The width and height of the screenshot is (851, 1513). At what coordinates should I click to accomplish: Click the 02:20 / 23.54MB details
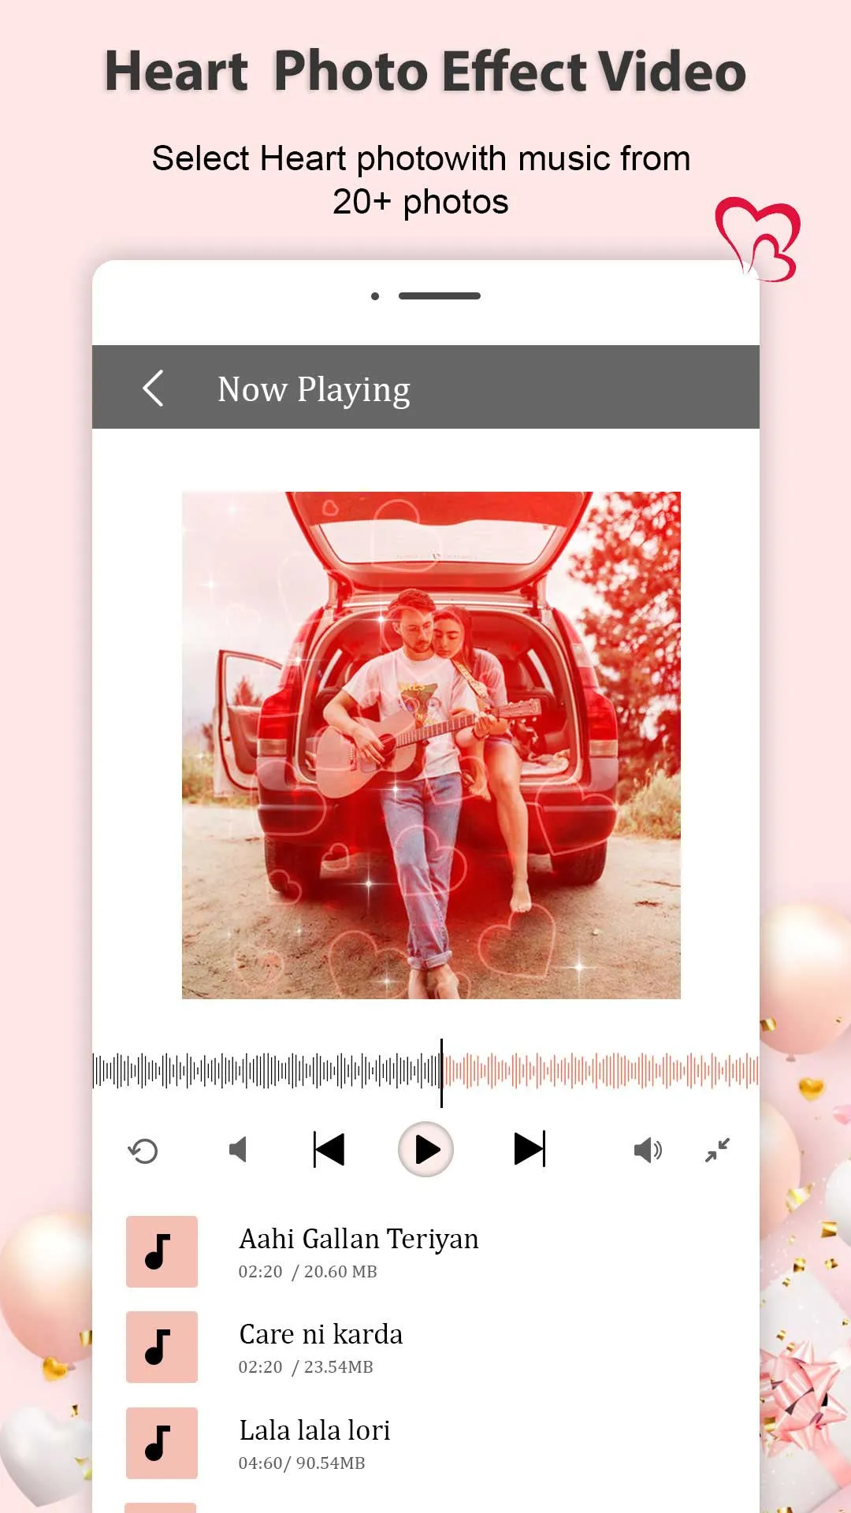pos(306,1367)
